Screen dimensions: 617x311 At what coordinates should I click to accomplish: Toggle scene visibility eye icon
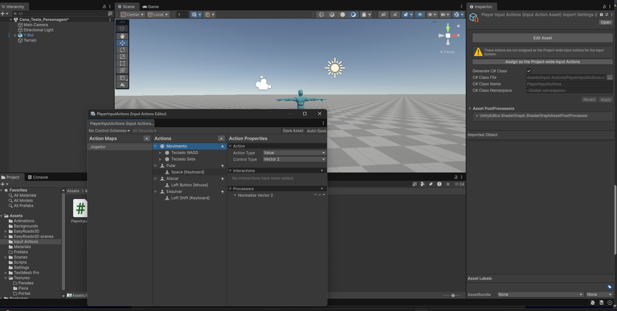[x=420, y=15]
